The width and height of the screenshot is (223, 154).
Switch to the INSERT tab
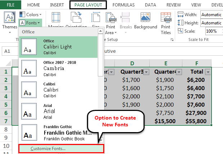tap(57, 5)
